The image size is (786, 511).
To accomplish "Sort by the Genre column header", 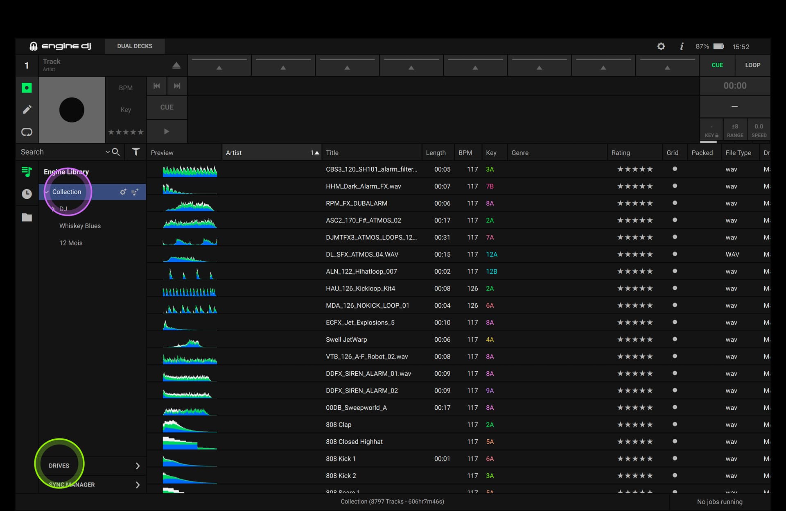I will (x=557, y=152).
